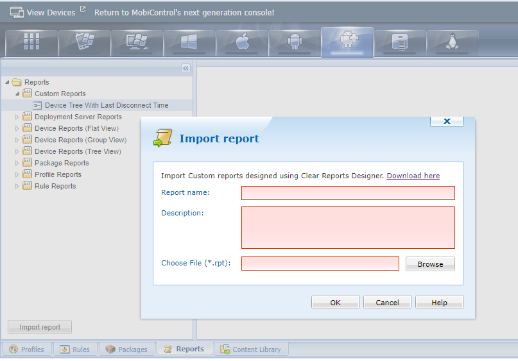Open the All Platforms grid tab

pyautogui.click(x=31, y=42)
